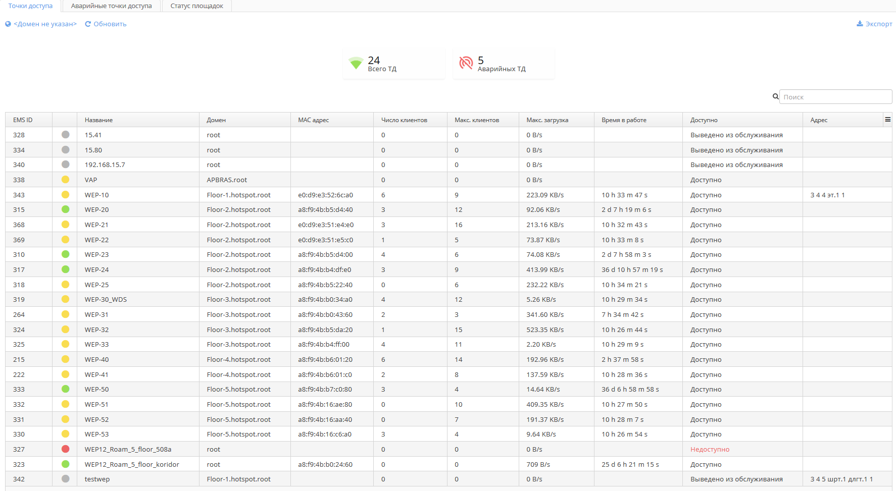Click the red crossed-signal emergency access points icon
The height and width of the screenshot is (491, 896).
[466, 63]
